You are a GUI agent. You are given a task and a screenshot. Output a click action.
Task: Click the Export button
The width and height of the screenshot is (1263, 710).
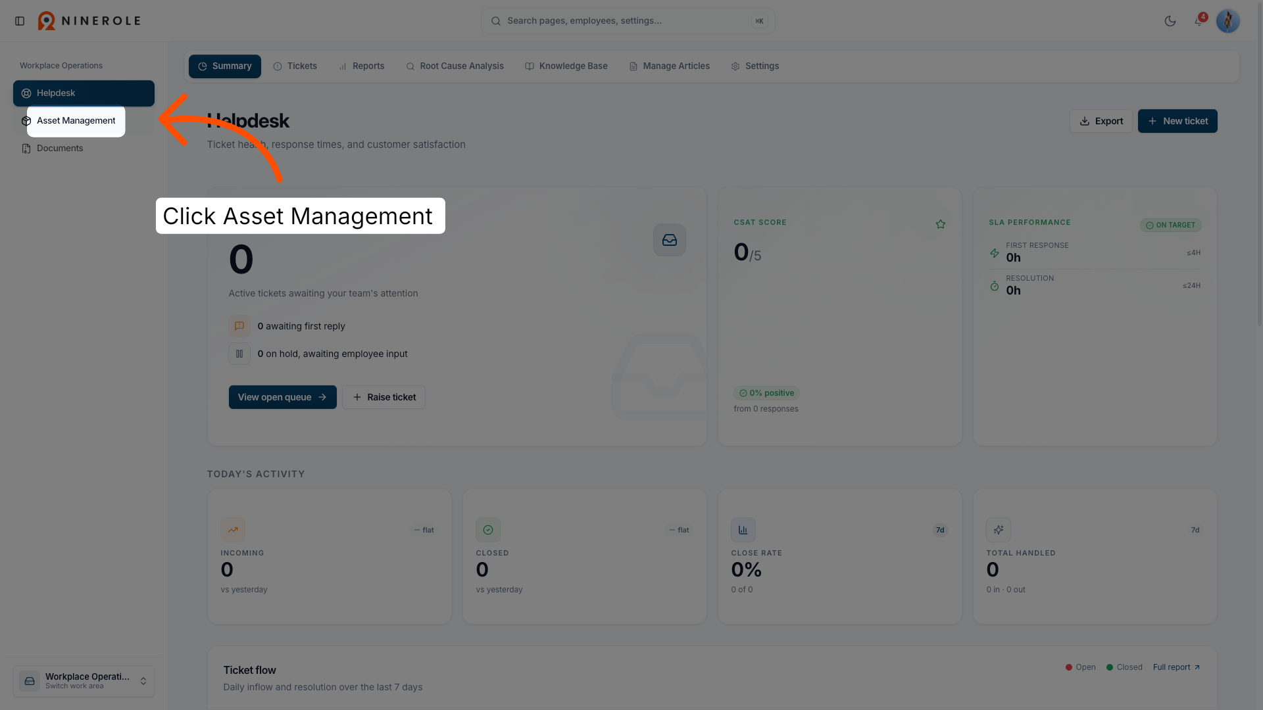point(1101,121)
